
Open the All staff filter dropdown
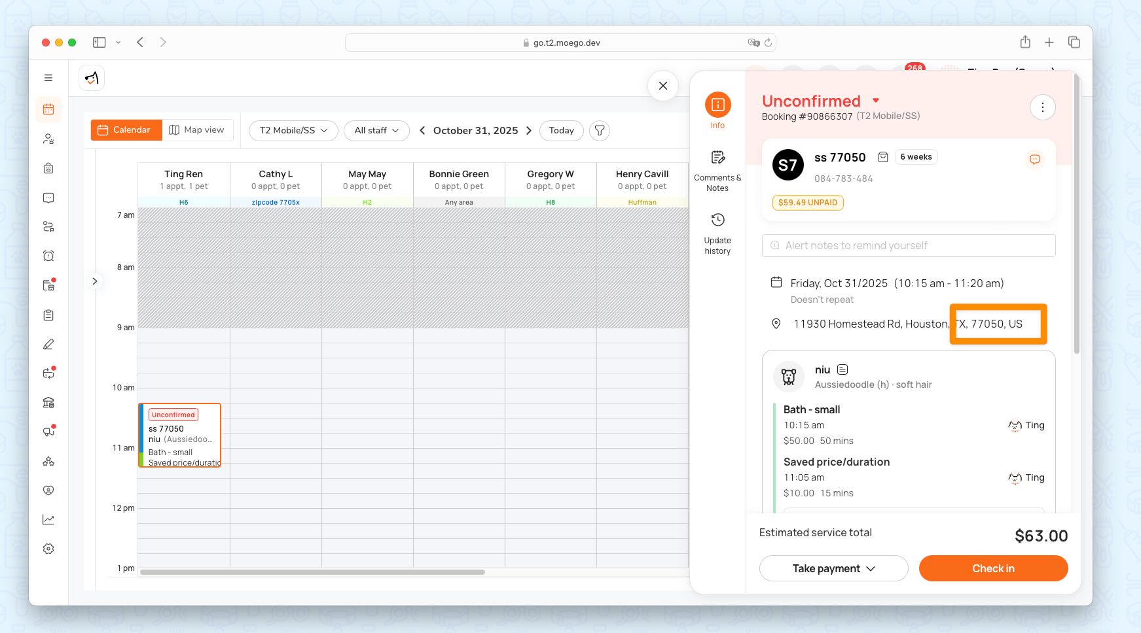coord(376,131)
